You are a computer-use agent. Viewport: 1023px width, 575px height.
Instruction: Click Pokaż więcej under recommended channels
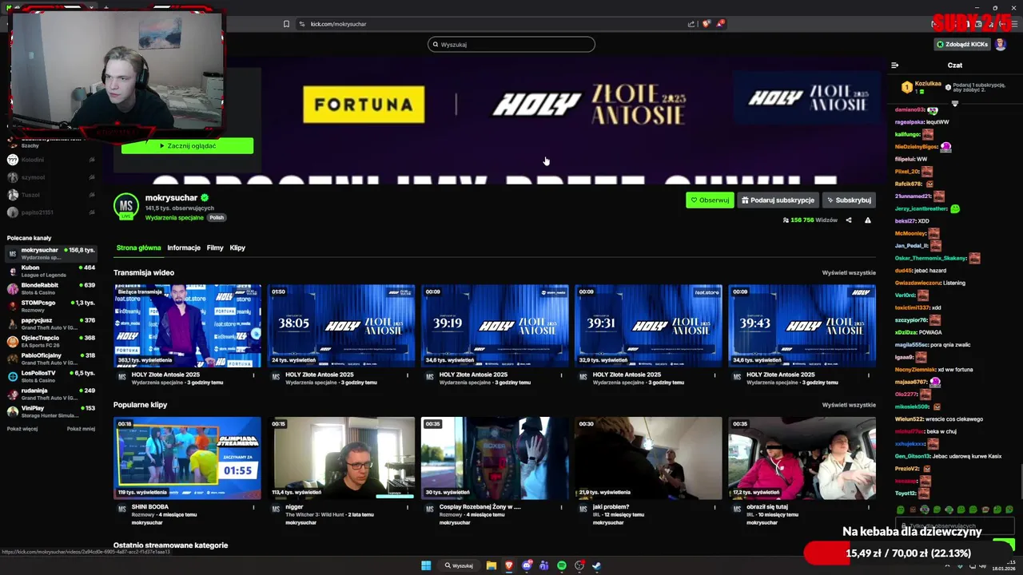tap(22, 429)
